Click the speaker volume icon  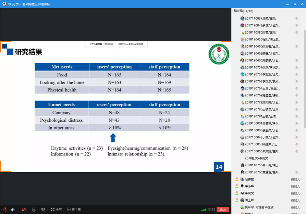[13, 210]
